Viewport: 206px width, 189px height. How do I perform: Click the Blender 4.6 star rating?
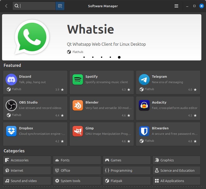click(126, 115)
